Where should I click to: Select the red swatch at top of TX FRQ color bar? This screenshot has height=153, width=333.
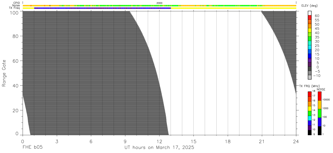click(x=309, y=94)
